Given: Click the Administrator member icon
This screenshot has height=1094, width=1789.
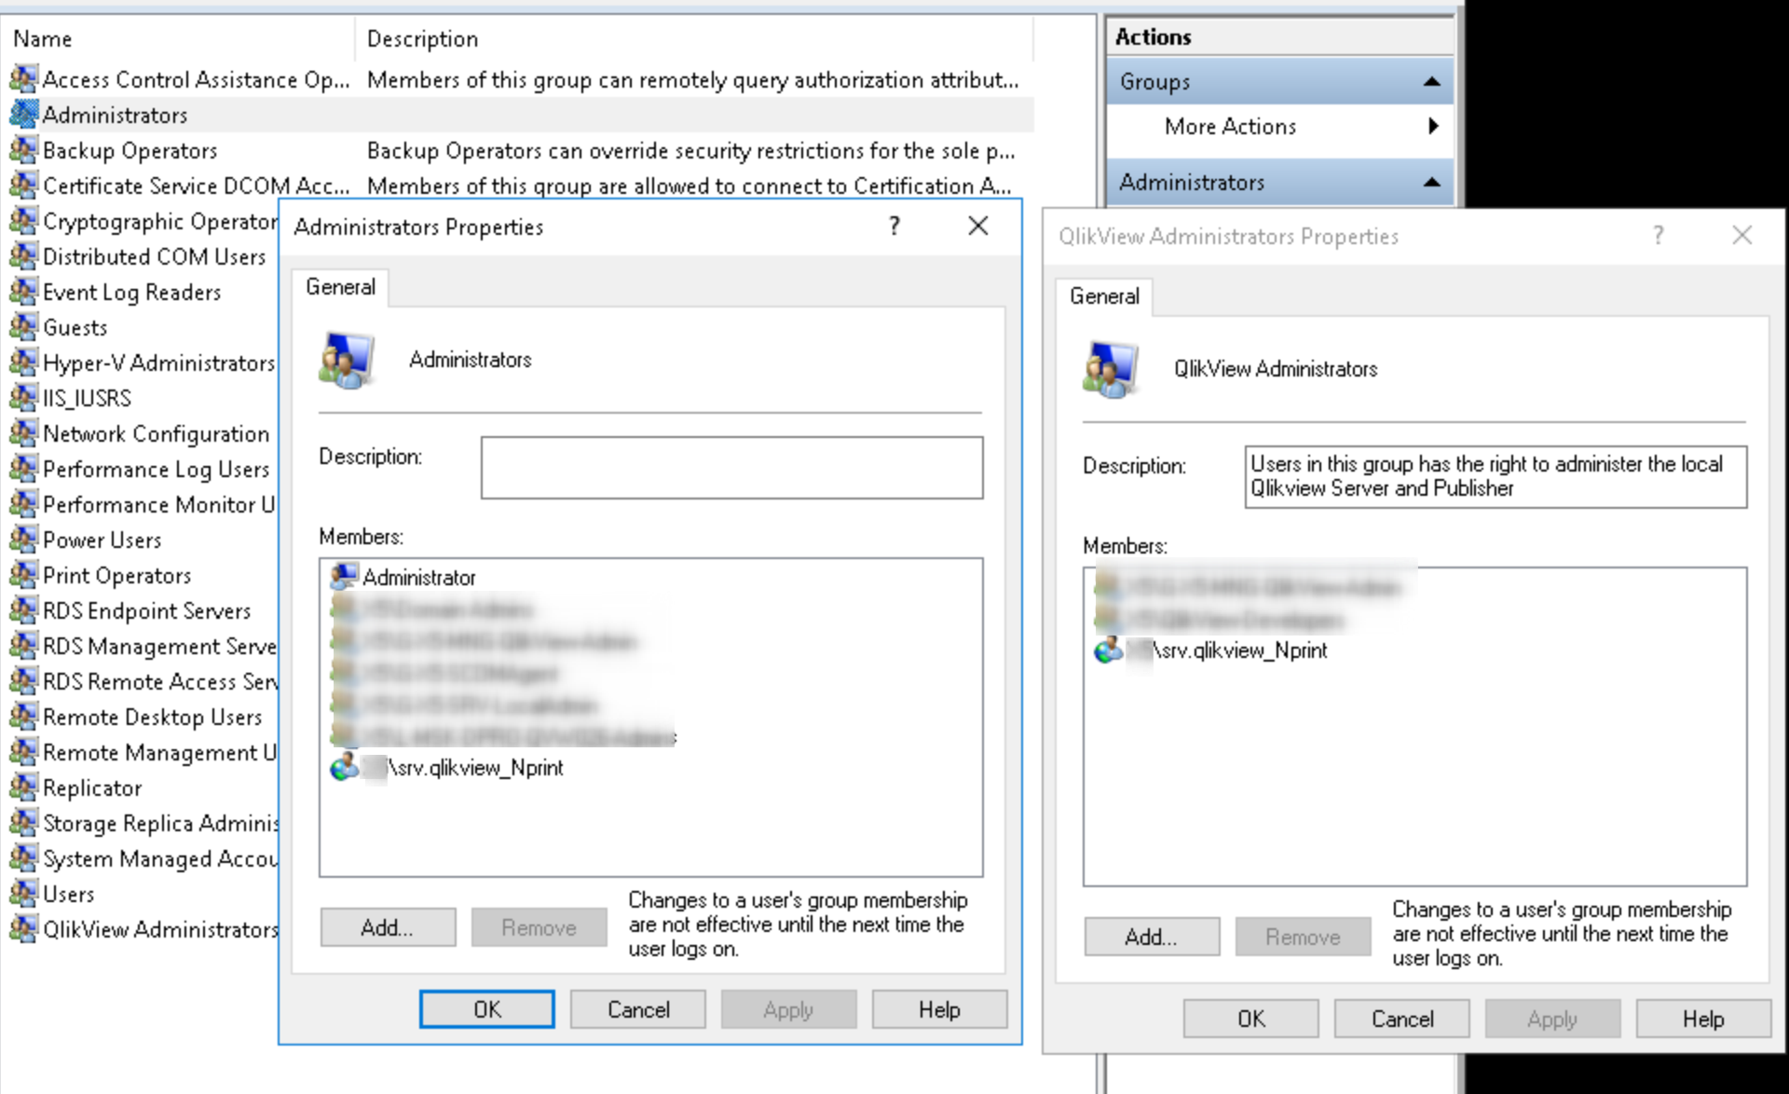Looking at the screenshot, I should (x=344, y=577).
